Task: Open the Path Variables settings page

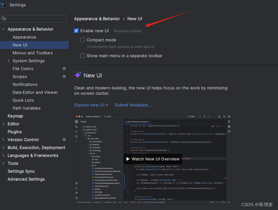Action: pos(26,108)
